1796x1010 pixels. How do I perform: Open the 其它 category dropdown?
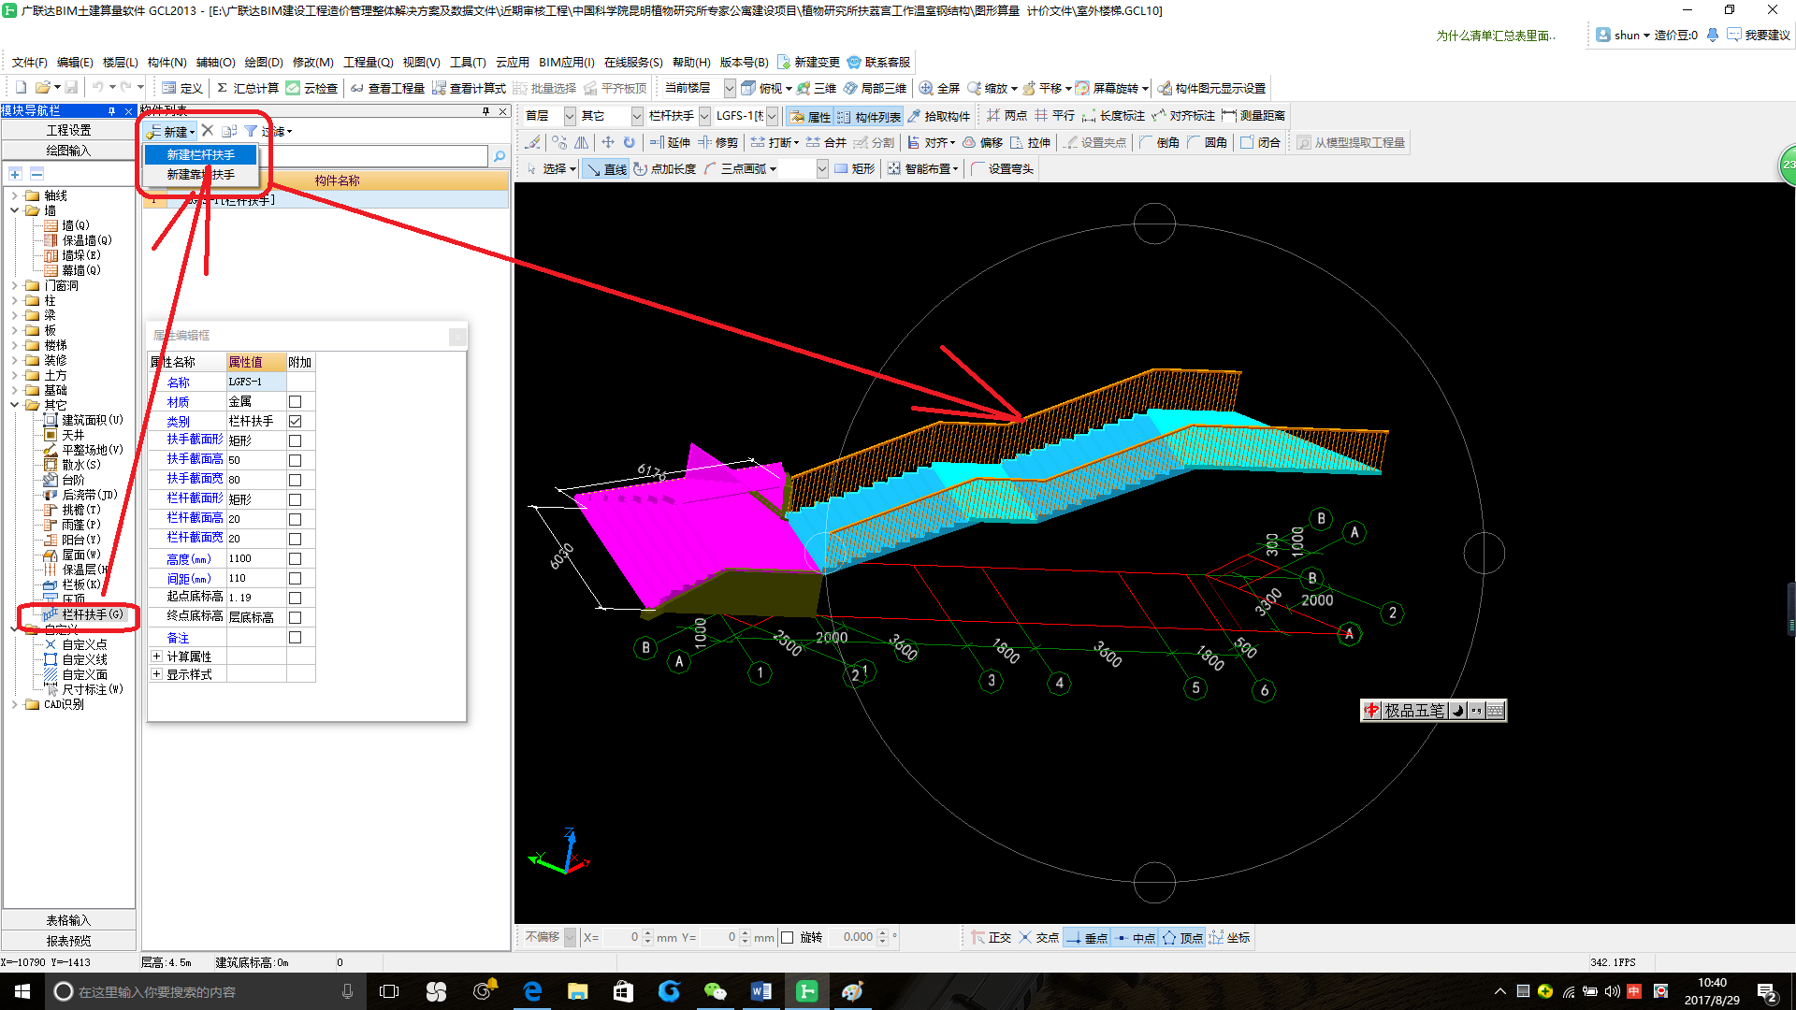[x=637, y=116]
